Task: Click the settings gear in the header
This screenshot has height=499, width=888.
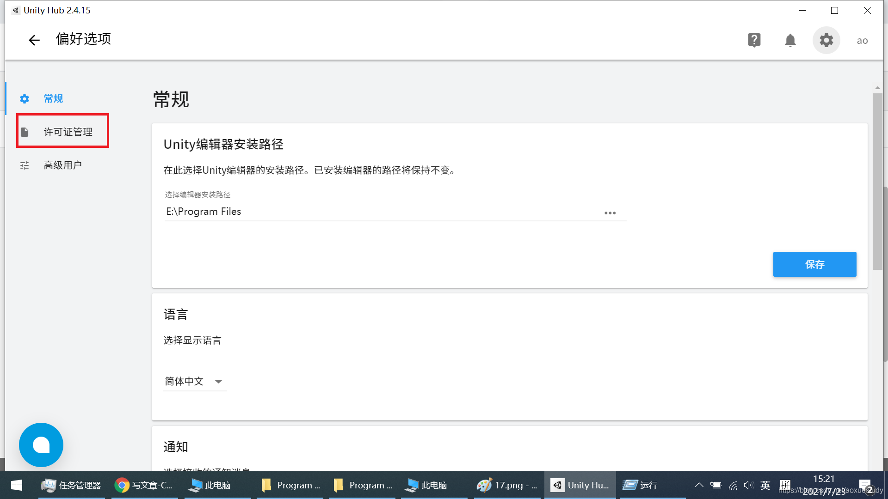Action: click(826, 40)
